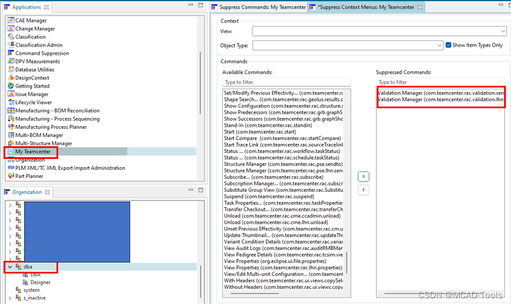Open the View dropdown
Image resolution: width=511 pixels, height=304 pixels.
pos(503,31)
